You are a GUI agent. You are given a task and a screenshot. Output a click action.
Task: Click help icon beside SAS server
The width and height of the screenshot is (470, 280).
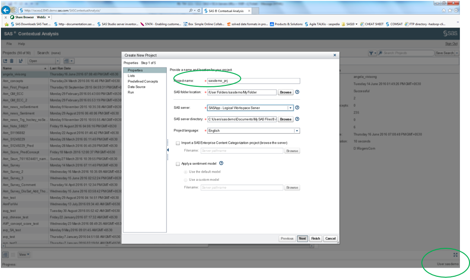[x=297, y=108]
